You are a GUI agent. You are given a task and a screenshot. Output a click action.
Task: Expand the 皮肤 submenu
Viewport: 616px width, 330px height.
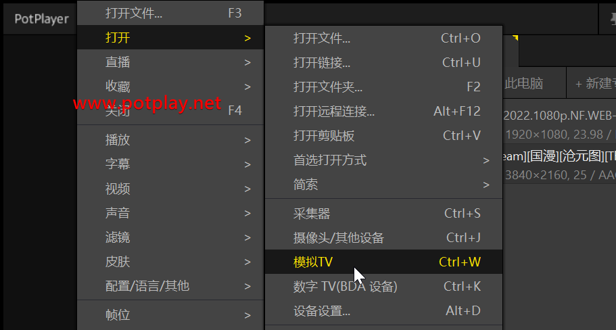[x=170, y=262]
